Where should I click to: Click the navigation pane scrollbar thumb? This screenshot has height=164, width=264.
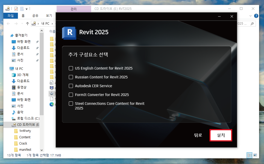[x=42, y=74]
